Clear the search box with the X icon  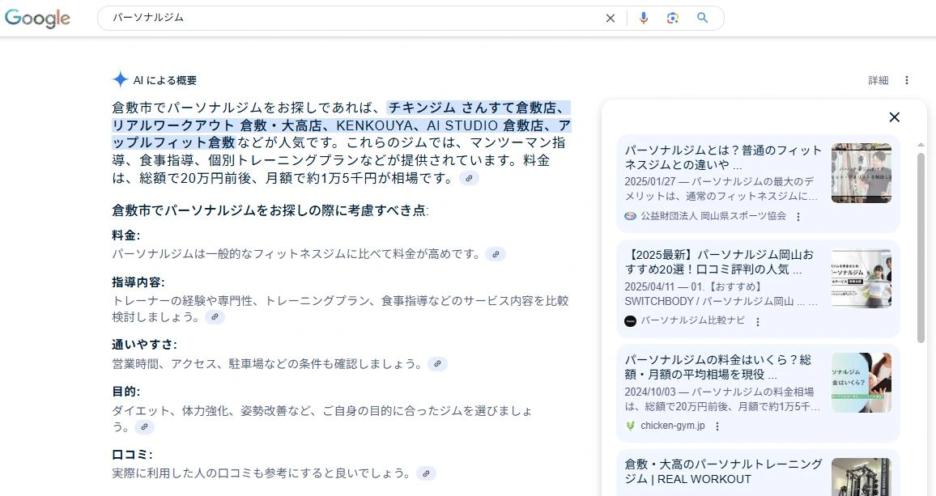(610, 19)
